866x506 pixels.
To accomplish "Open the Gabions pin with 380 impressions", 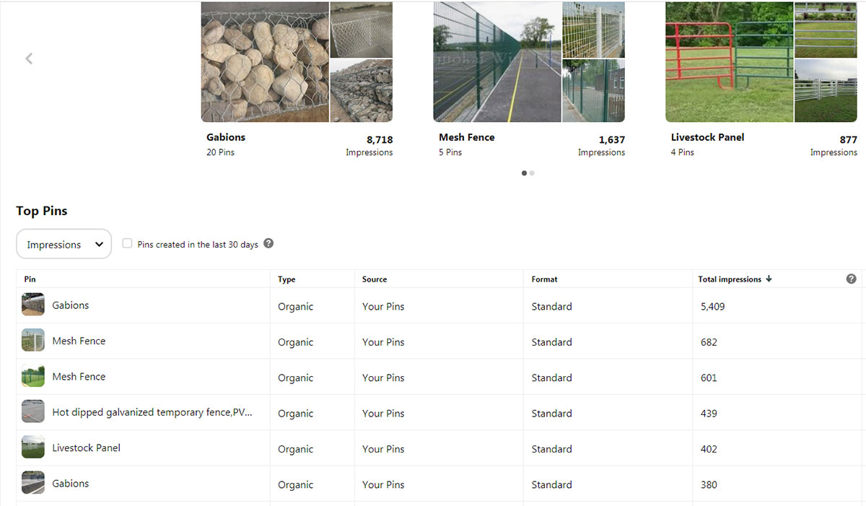I will tap(70, 484).
